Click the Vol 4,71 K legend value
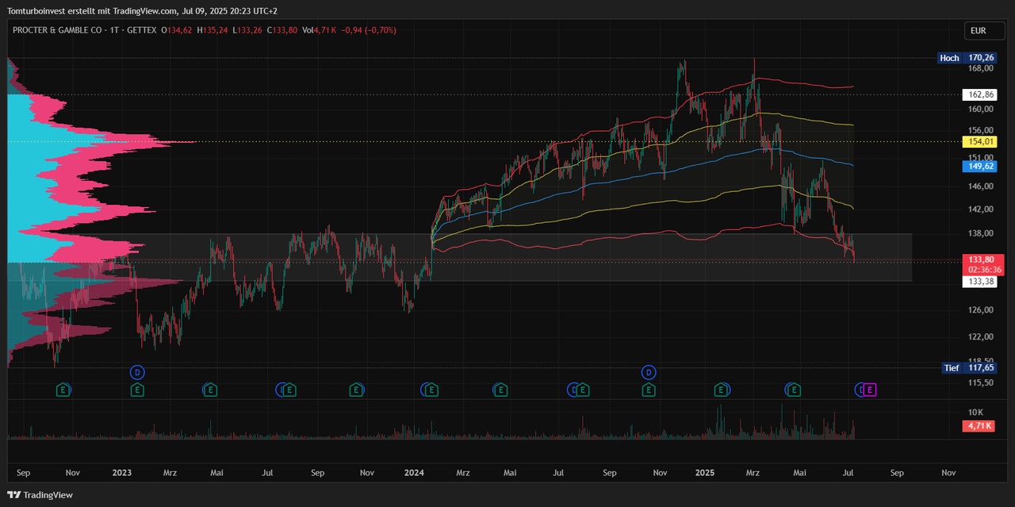 tap(320, 30)
